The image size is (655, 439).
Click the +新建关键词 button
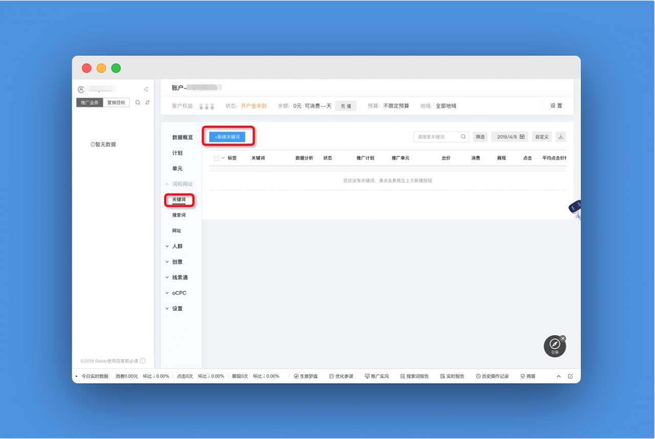(x=227, y=137)
